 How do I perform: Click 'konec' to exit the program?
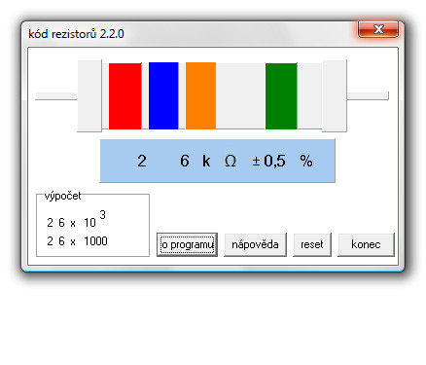click(x=366, y=244)
